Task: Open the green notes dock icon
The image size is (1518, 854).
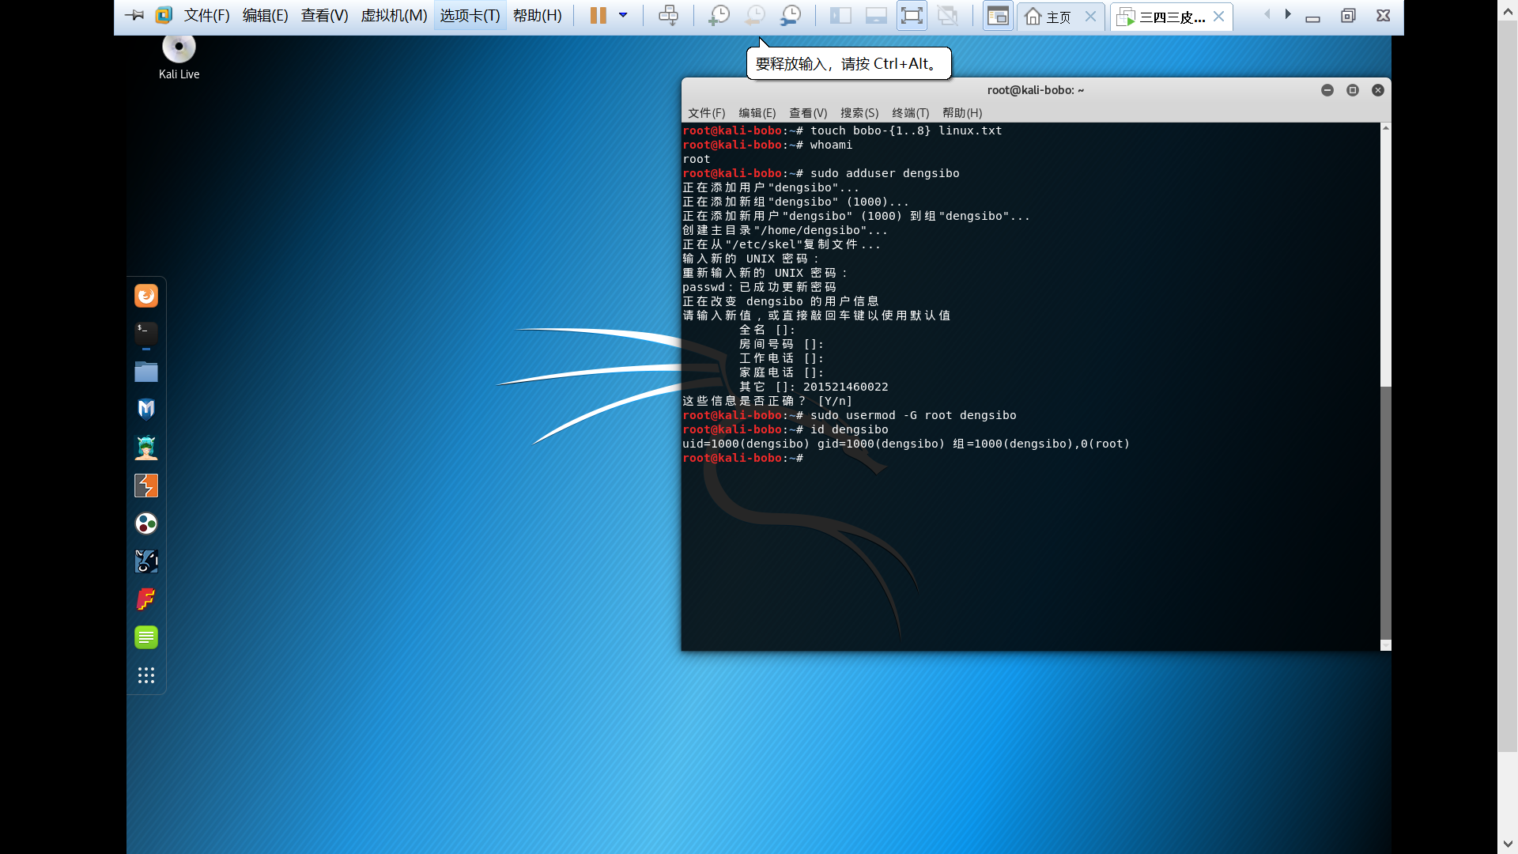Action: point(146,637)
